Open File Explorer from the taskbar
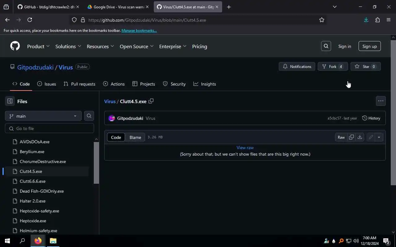Image resolution: width=396 pixels, height=247 pixels. click(x=53, y=241)
